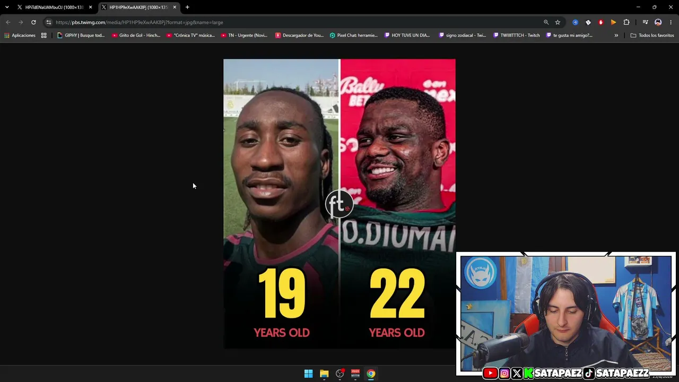Open the Voice Meeter taskbar app

(355, 374)
